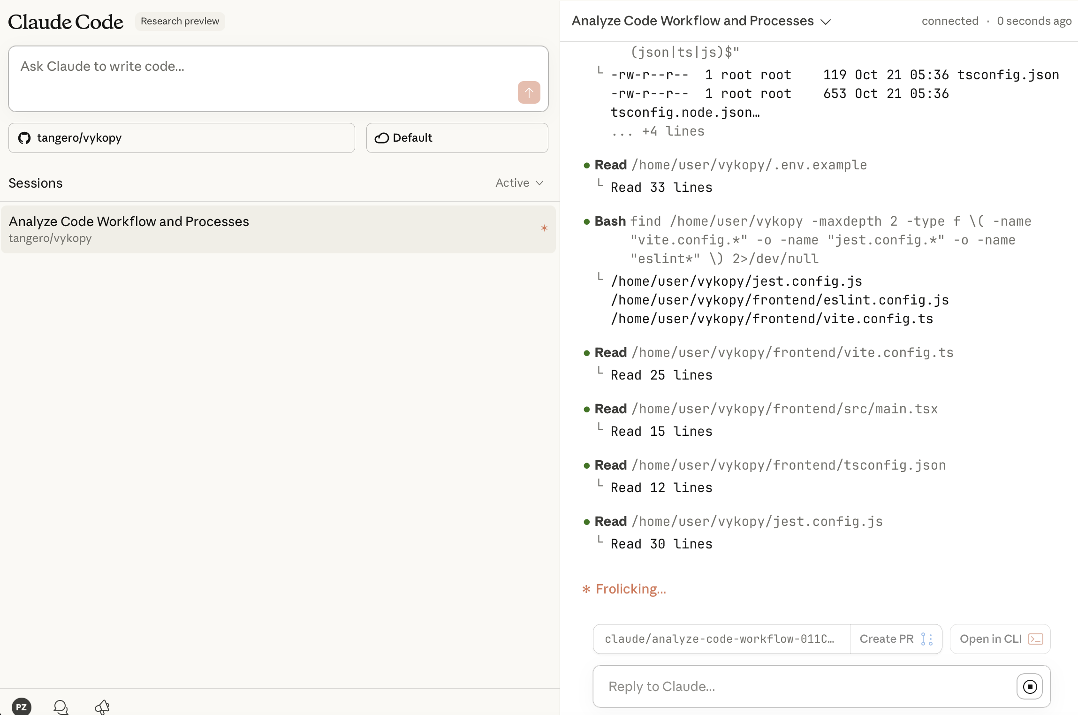Click the GitHub icon beside tangero/vykopy
1078x715 pixels.
pos(24,138)
